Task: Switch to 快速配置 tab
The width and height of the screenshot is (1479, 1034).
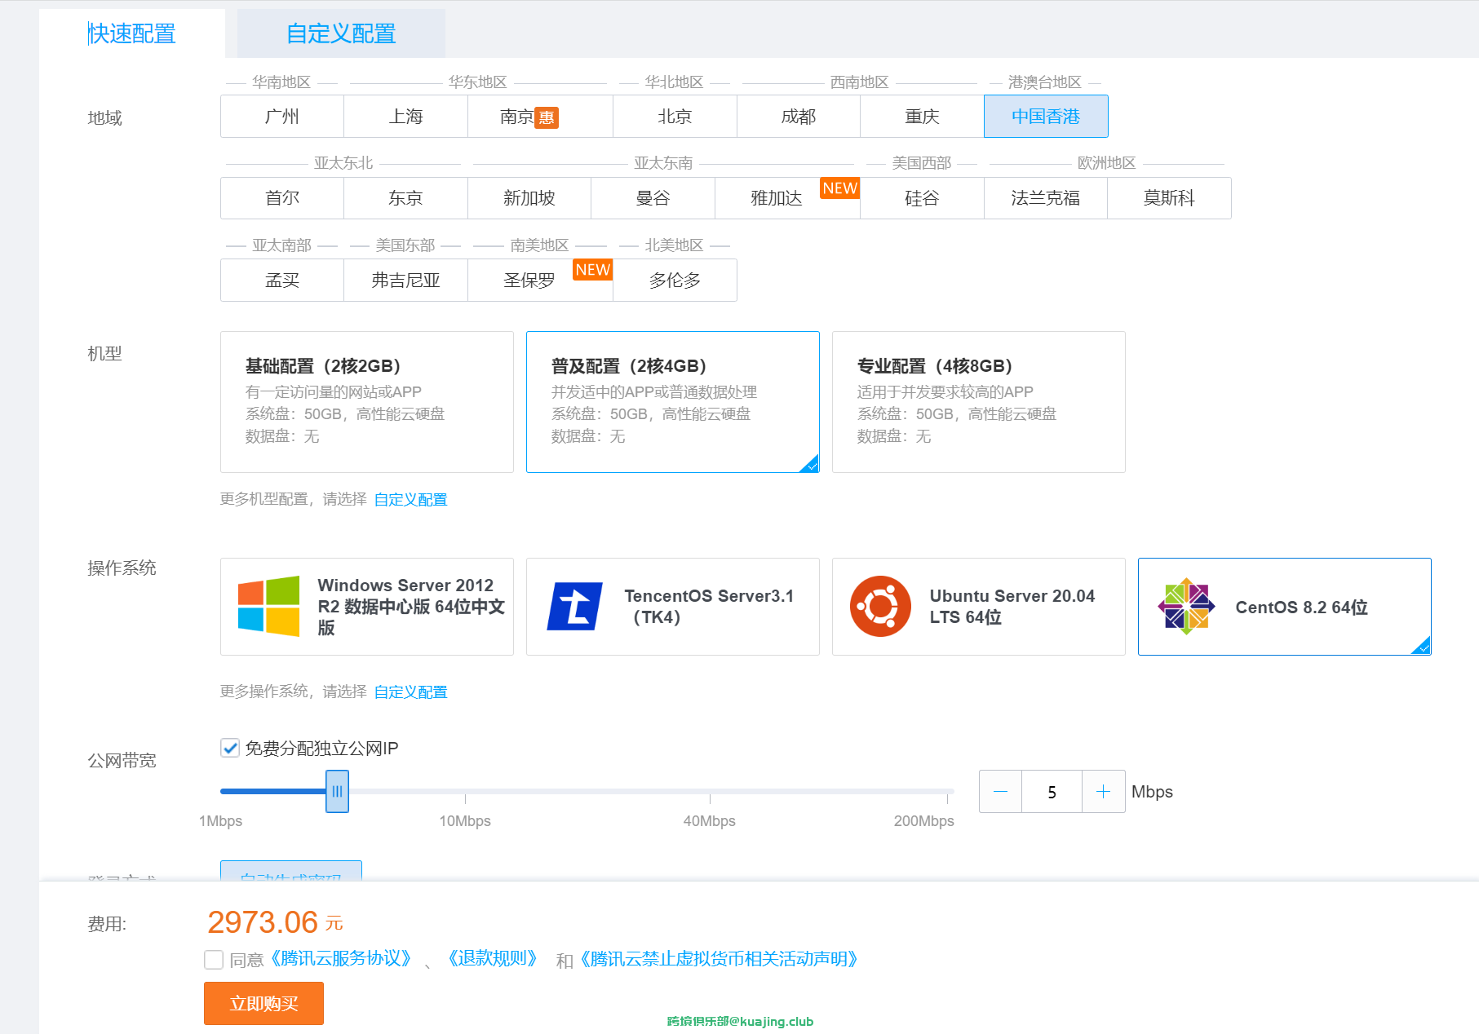Action: pyautogui.click(x=132, y=33)
